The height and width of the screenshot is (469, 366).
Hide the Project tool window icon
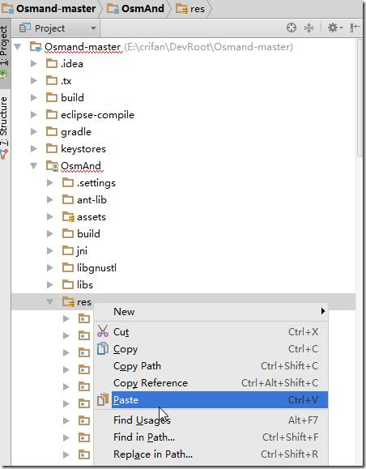coord(355,28)
